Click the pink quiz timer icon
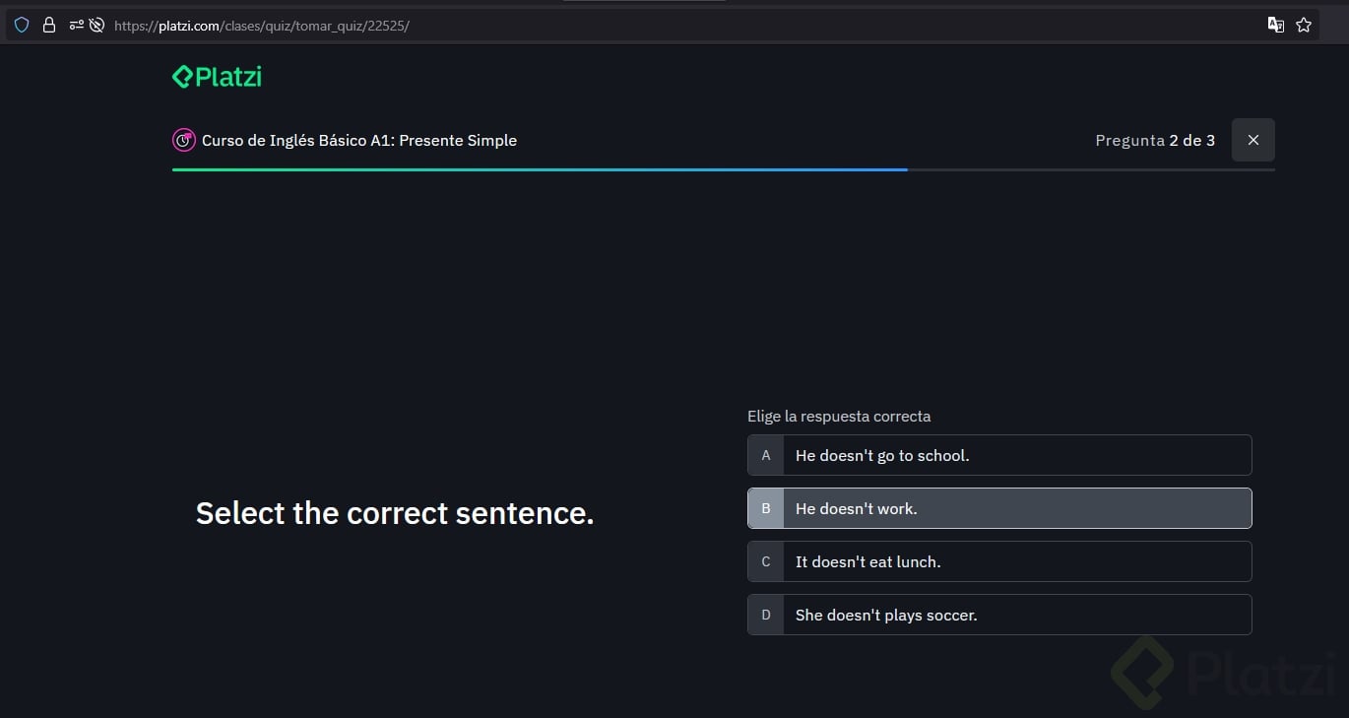1349x718 pixels. click(x=183, y=140)
